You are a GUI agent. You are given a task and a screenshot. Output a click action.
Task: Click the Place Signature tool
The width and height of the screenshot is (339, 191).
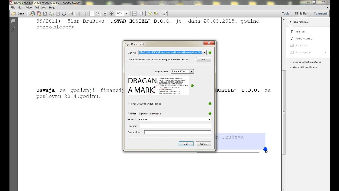point(303,53)
